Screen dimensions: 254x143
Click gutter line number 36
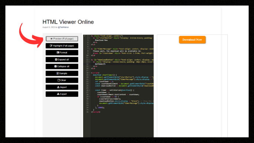point(87,112)
